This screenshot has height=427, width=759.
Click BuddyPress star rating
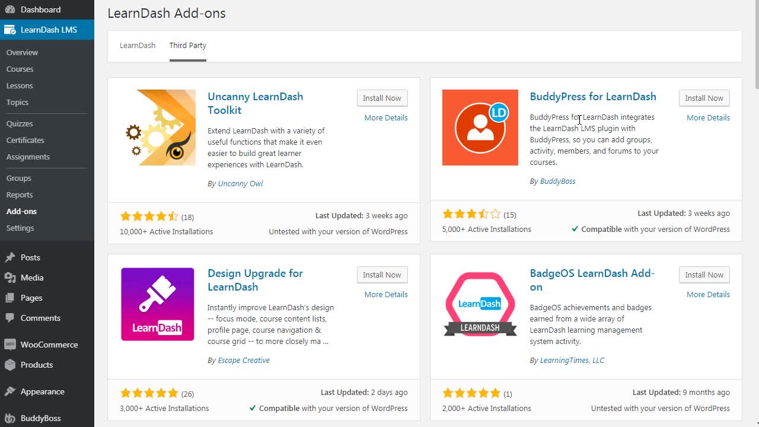pos(471,214)
